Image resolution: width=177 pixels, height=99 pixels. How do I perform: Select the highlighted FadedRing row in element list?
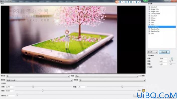tap(162, 27)
